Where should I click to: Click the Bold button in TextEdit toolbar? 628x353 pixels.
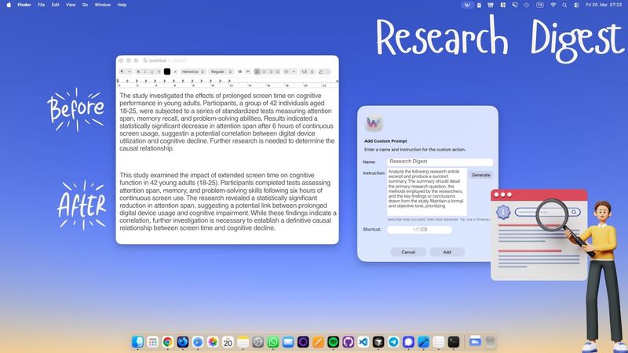tap(138, 71)
